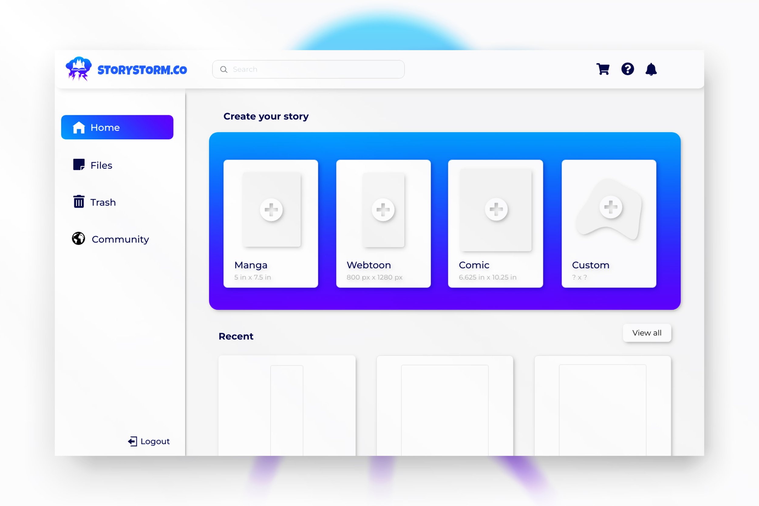Screen dimensions: 759x506
Task: Toggle the Home active navigation item
Action: (x=118, y=127)
